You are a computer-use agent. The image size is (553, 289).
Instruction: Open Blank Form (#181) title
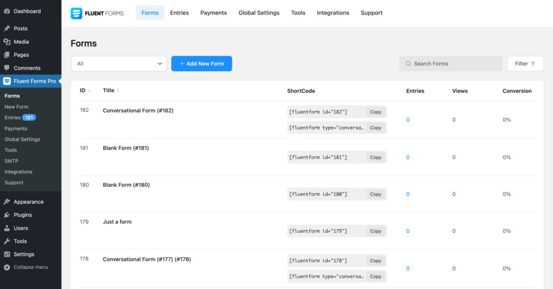(125, 148)
